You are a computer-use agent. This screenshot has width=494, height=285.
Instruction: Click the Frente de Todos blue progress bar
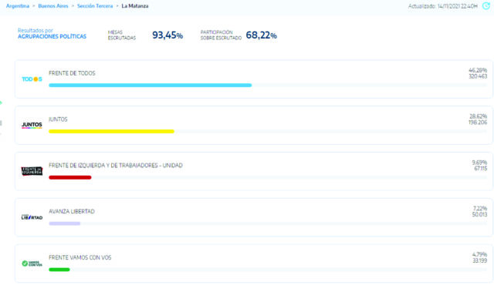(x=151, y=85)
